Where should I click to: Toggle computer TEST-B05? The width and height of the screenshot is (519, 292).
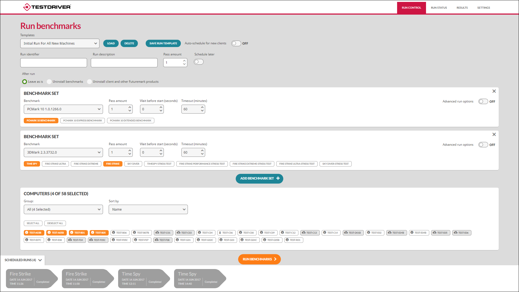tap(99, 233)
